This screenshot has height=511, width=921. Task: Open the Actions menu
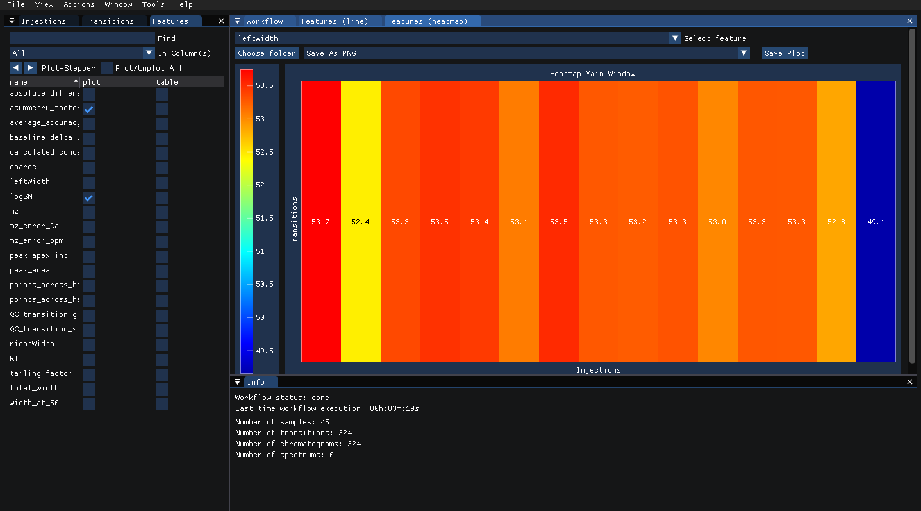[79, 4]
